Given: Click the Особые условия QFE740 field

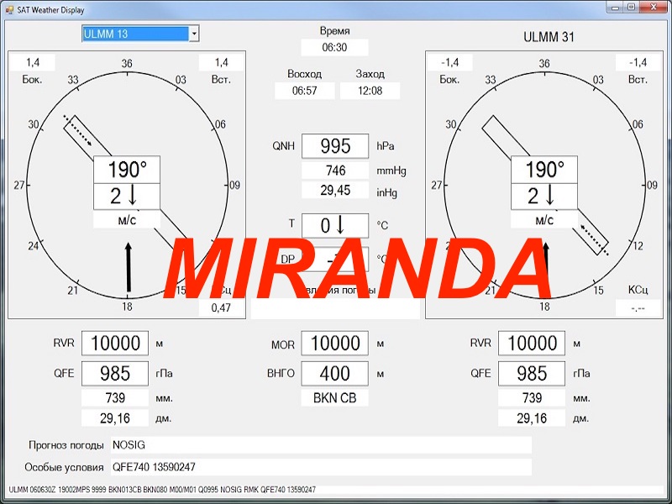Looking at the screenshot, I should tap(320, 467).
